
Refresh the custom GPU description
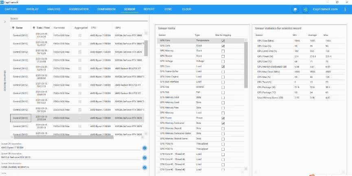[x=144, y=158]
